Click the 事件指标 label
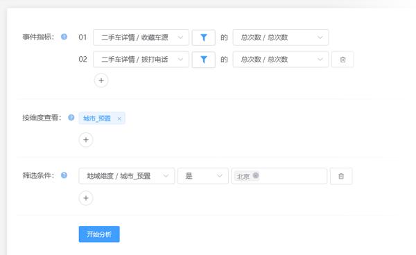Screen dimensions: 416x255 click(x=38, y=37)
